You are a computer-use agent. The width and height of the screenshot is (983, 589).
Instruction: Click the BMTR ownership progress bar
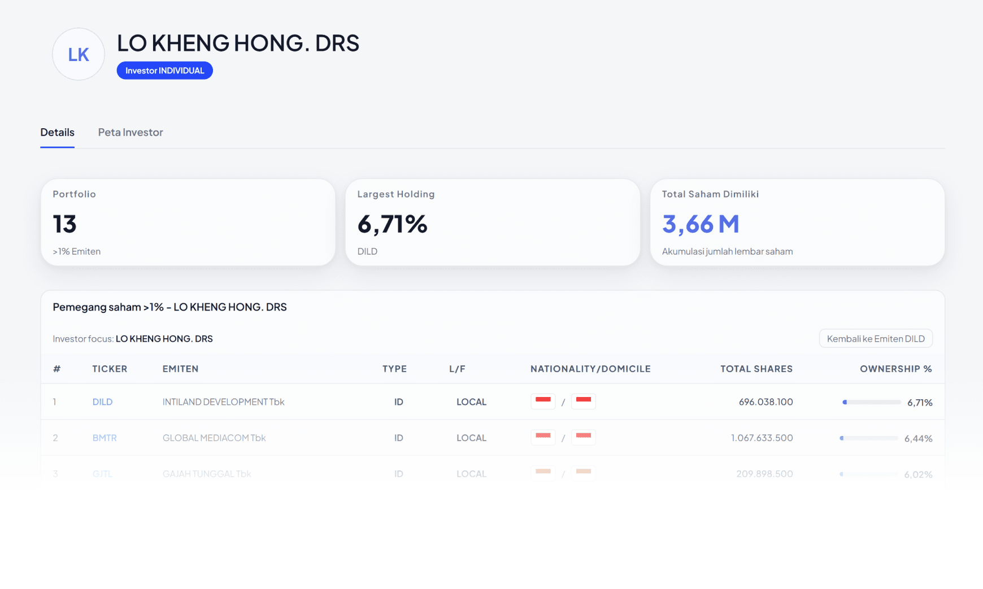coord(869,438)
